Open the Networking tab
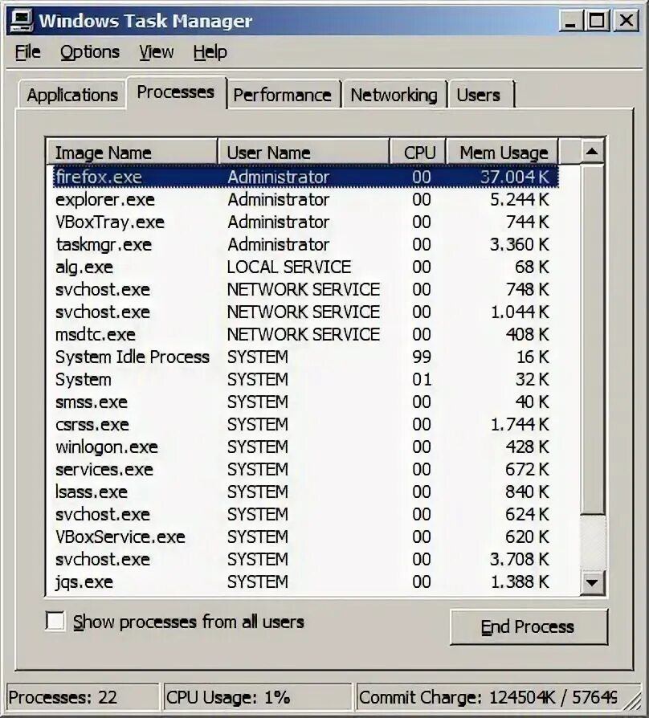 pos(394,95)
